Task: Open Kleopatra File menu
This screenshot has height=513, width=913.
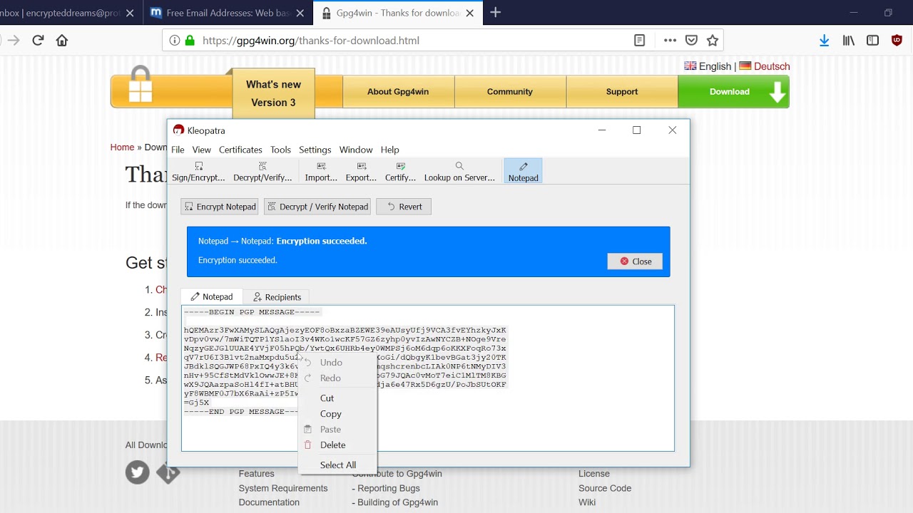Action: (178, 150)
